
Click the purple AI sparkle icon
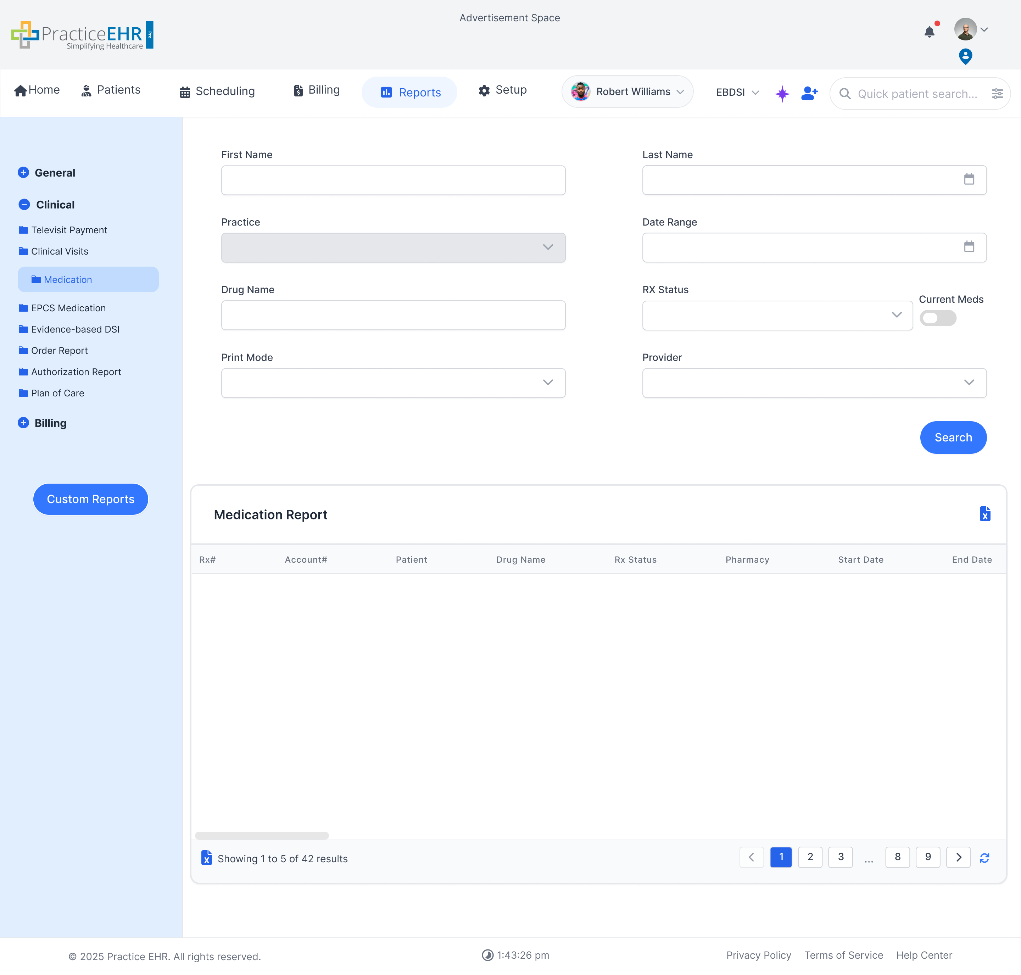(x=782, y=94)
